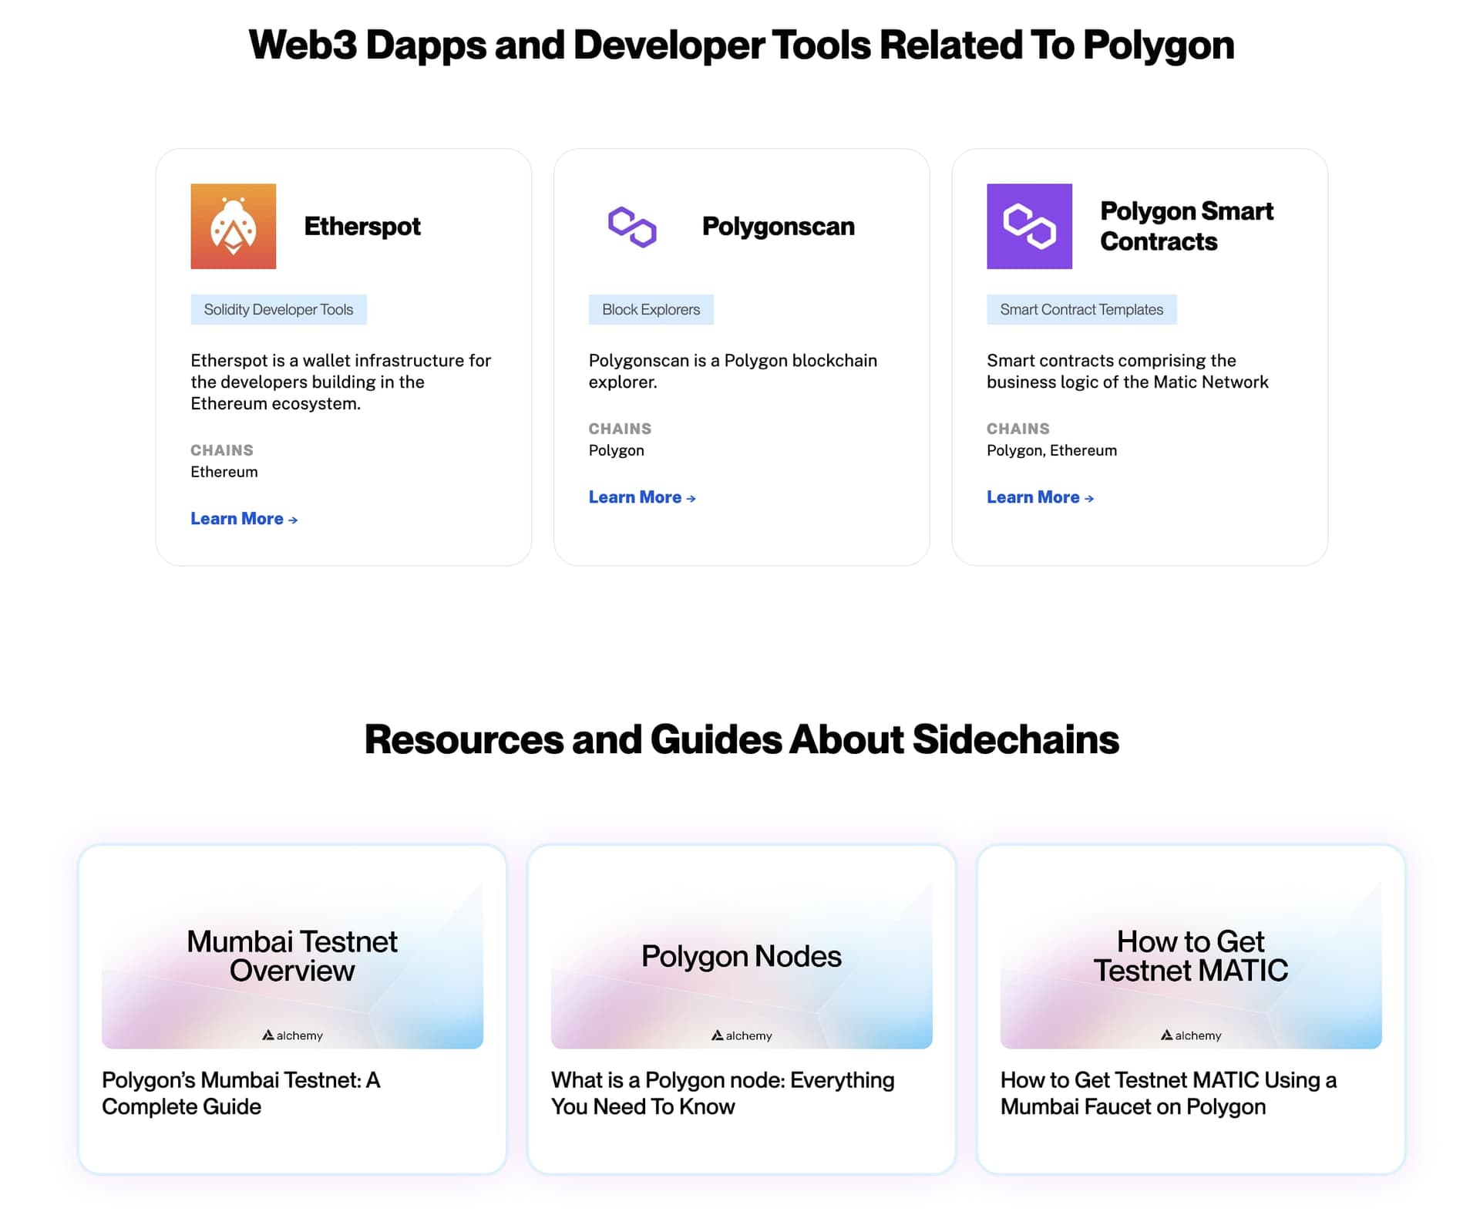Open Learn More under Polygon Smart Contracts
The width and height of the screenshot is (1480, 1212).
pos(1034,497)
